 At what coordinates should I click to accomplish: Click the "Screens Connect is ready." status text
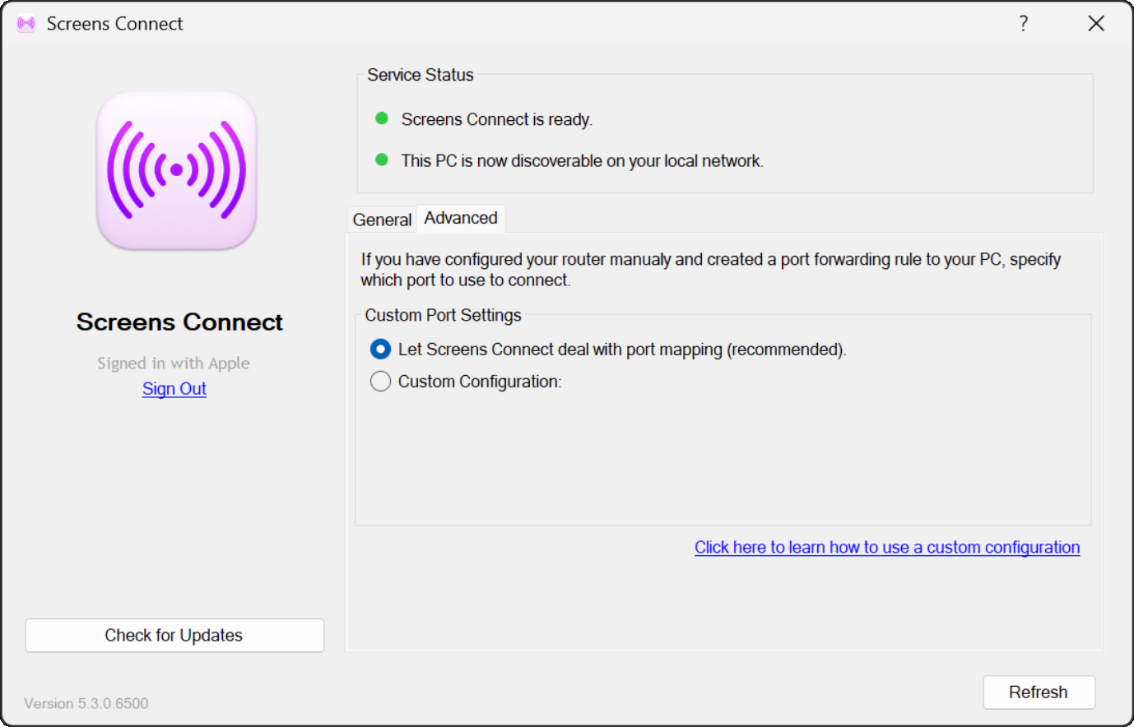pos(497,119)
